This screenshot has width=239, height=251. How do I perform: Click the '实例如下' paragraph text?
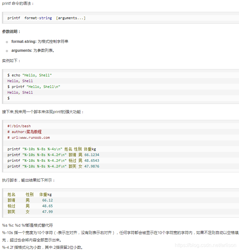(x=11, y=61)
